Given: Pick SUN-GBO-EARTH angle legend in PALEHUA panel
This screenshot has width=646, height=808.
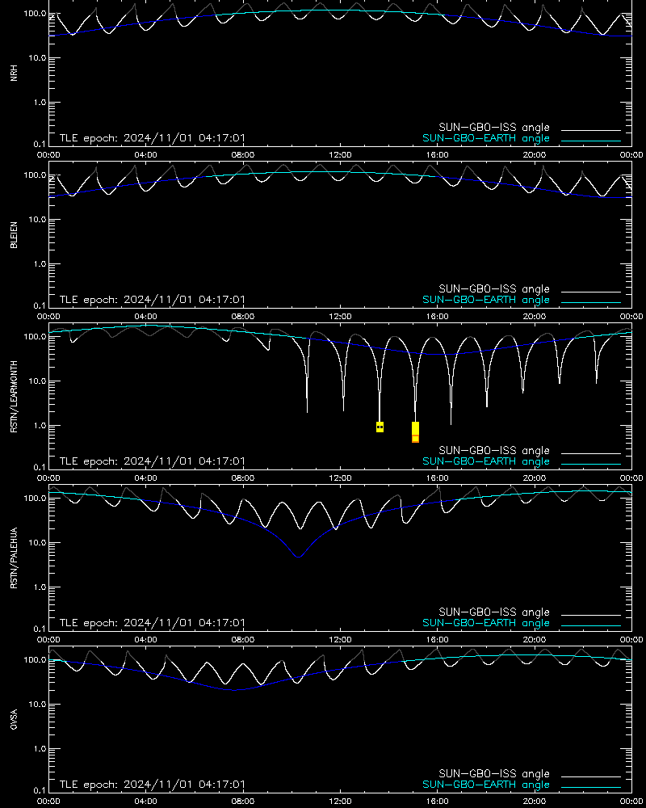Looking at the screenshot, I should click(x=486, y=623).
